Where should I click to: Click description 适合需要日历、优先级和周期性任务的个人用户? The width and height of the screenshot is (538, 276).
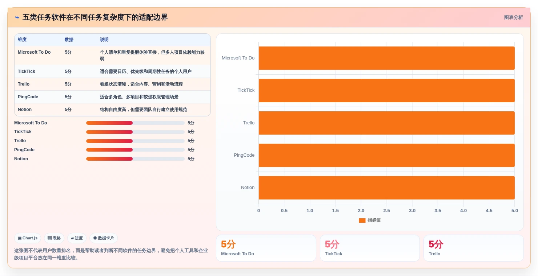146,71
